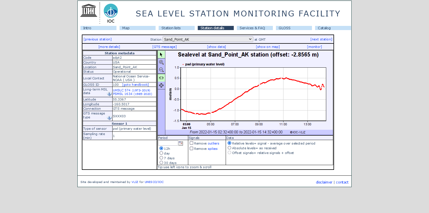The width and height of the screenshot is (429, 213).
Task: Open the goto handbook link
Action: [135, 85]
